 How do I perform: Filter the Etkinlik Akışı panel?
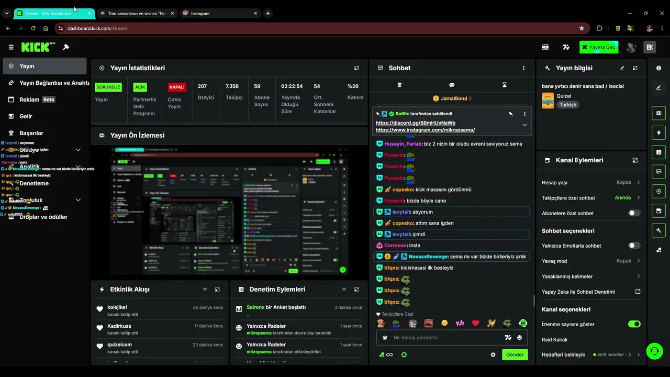[x=205, y=290]
